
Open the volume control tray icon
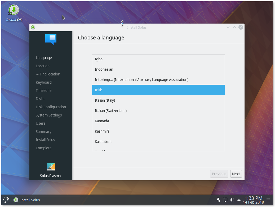point(232,200)
